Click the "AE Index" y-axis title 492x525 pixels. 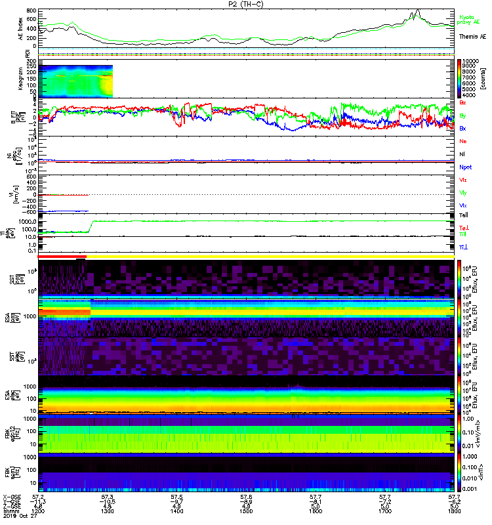pos(21,28)
